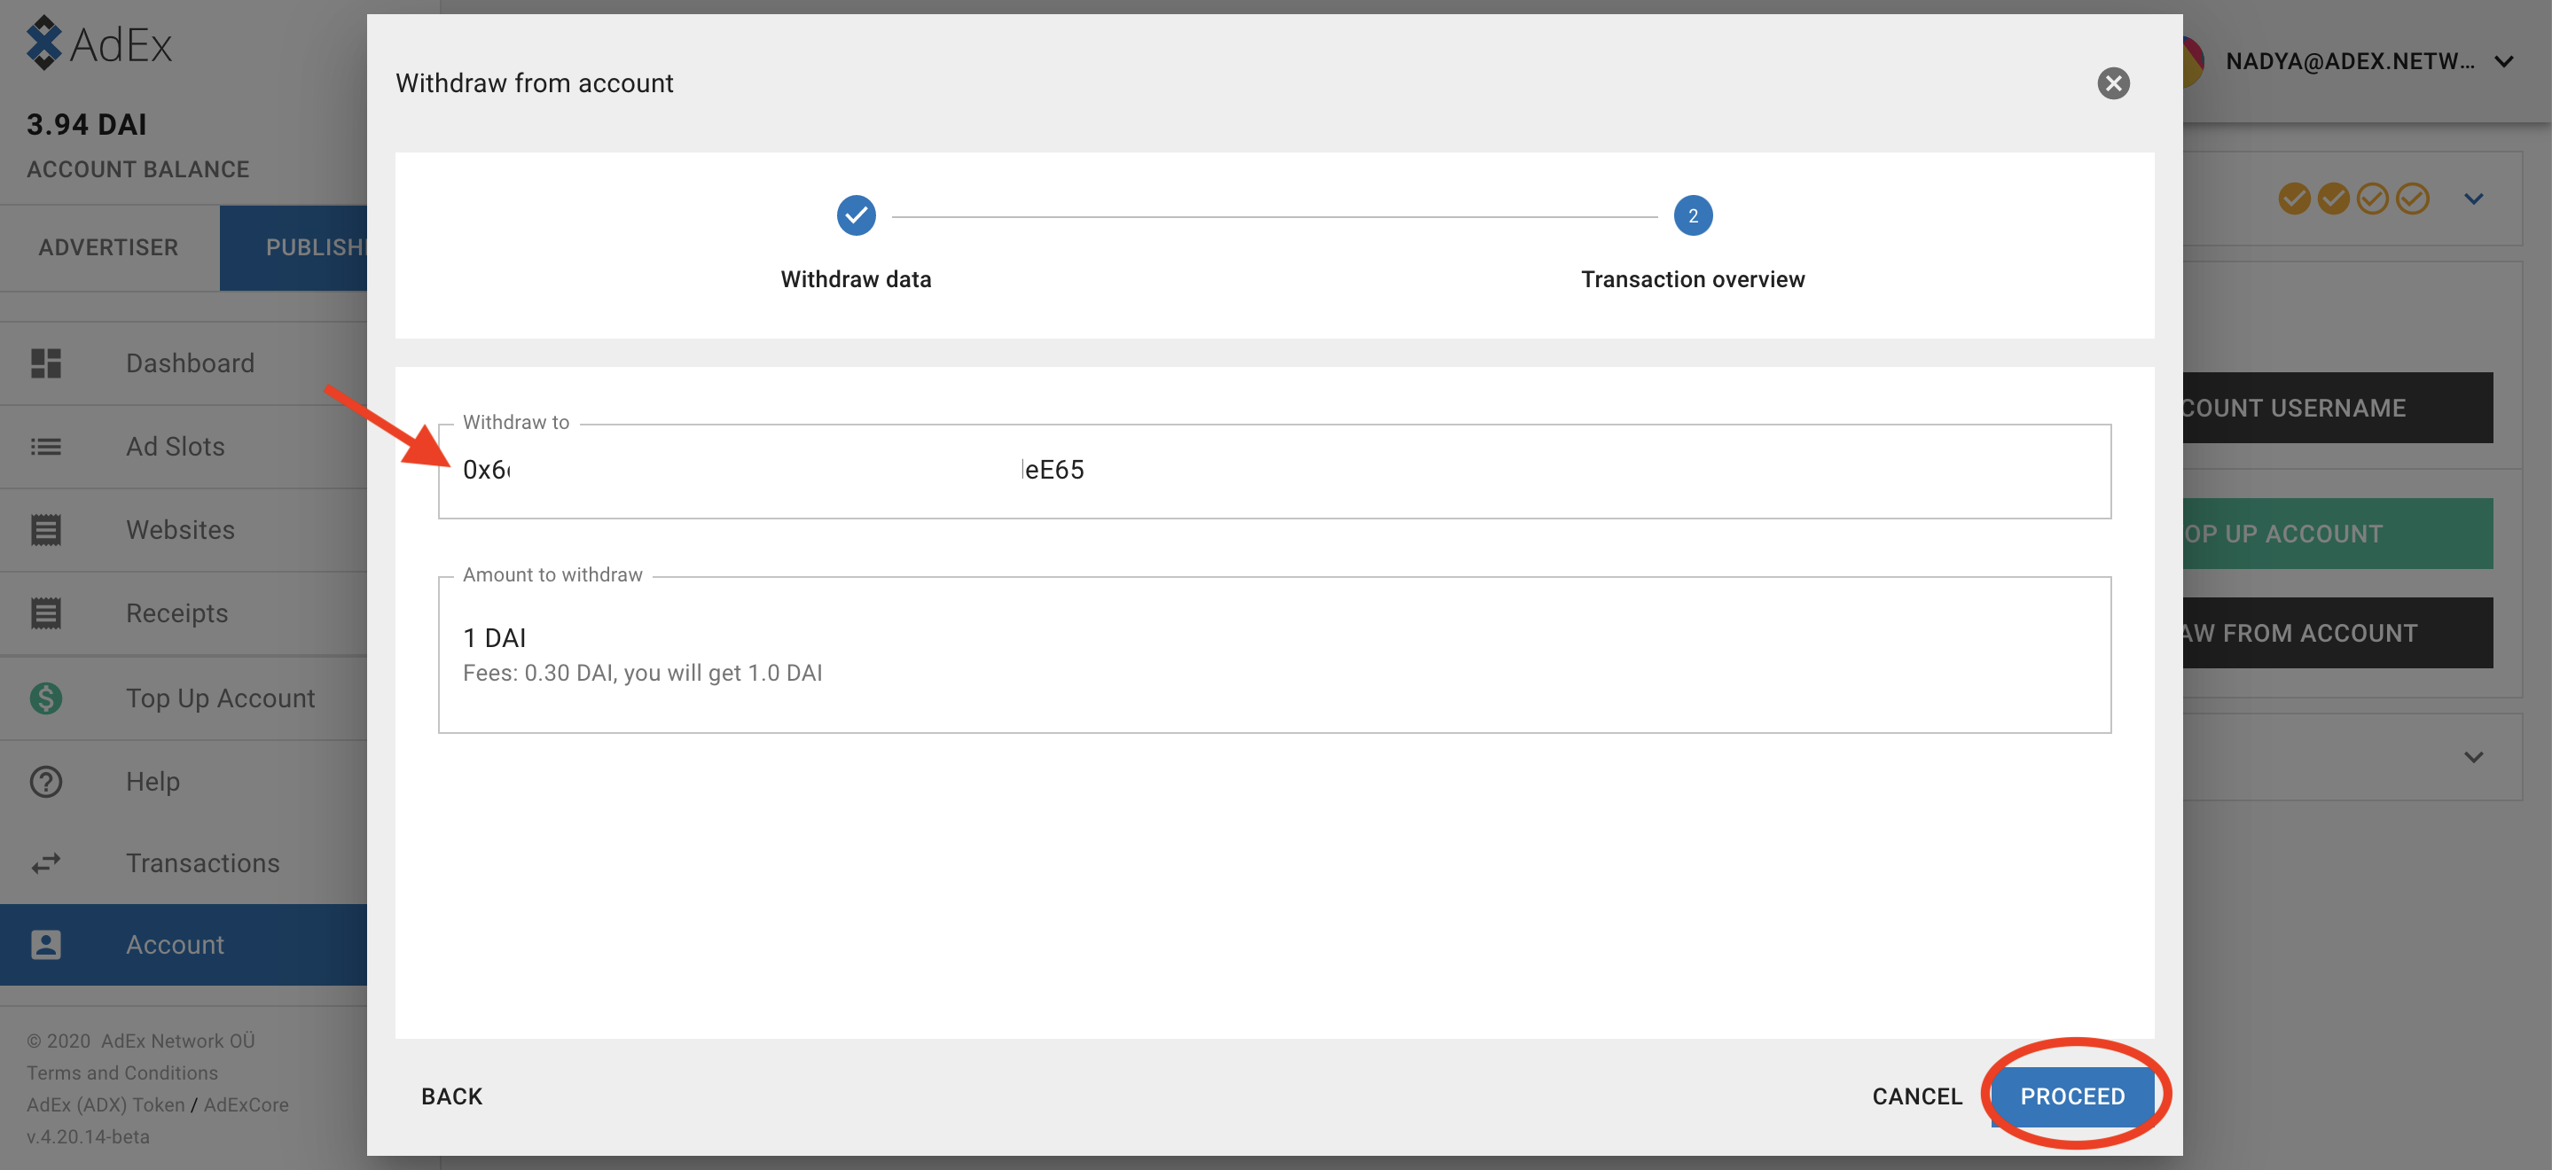Select step 2 Transaction overview circle
This screenshot has height=1170, width=2552.
tap(1692, 216)
